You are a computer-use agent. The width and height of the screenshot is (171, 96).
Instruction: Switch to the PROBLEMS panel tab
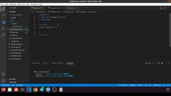[x=36, y=63]
